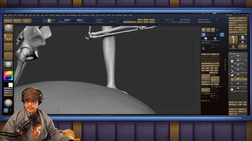
Task: Toggle the highlighted Zadd button
Action: click(x=80, y=20)
